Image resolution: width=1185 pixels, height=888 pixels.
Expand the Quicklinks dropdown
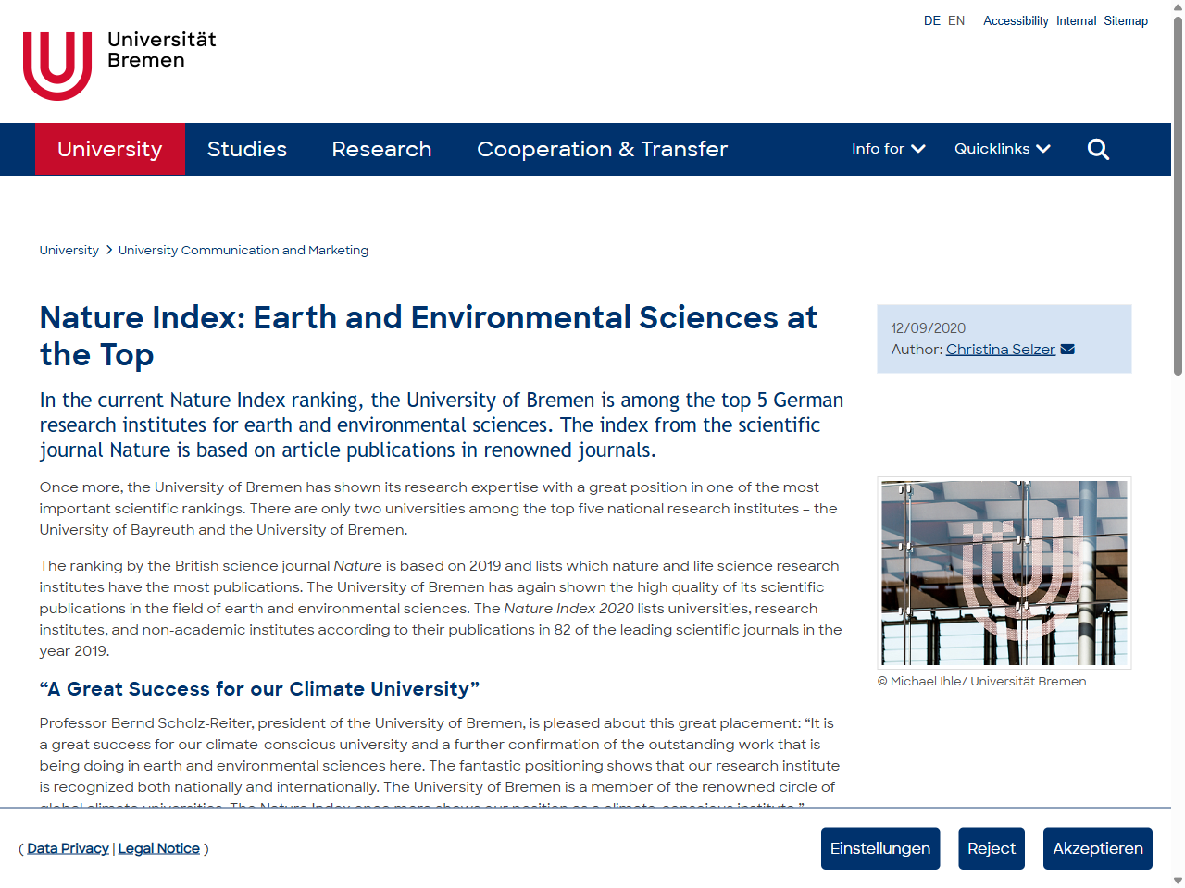click(1003, 149)
